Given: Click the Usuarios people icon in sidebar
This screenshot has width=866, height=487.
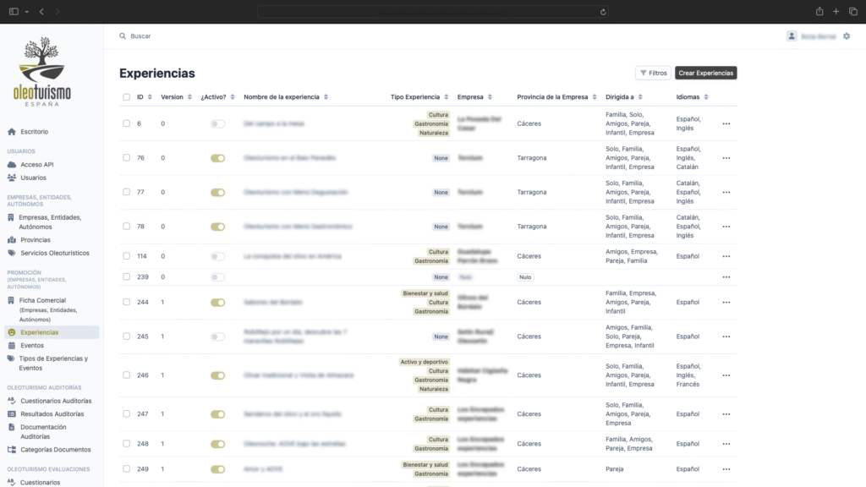Looking at the screenshot, I should pyautogui.click(x=12, y=178).
